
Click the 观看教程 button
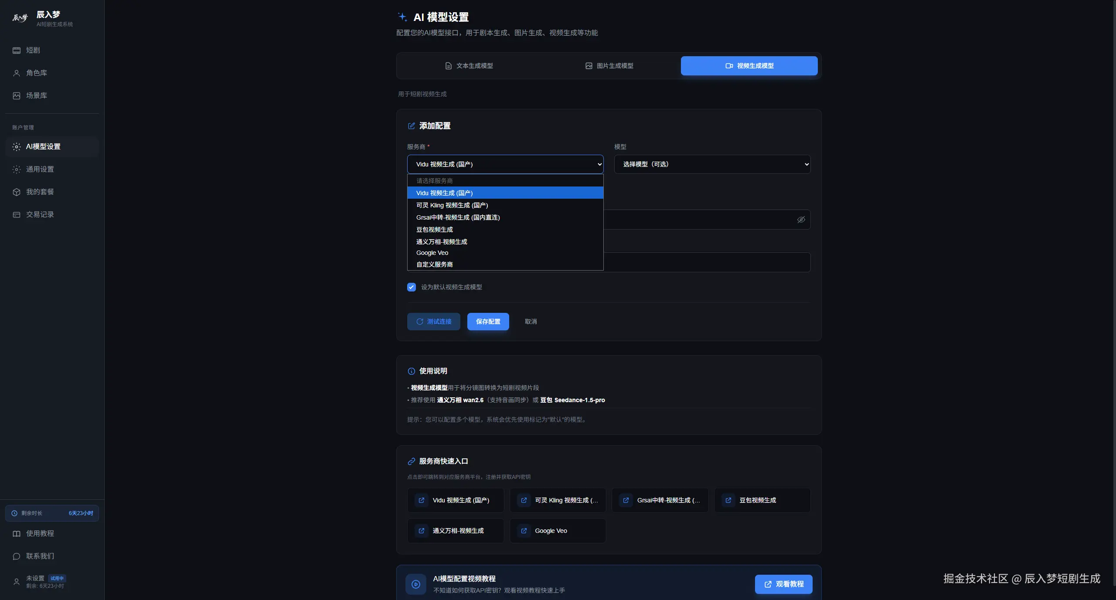(x=783, y=584)
